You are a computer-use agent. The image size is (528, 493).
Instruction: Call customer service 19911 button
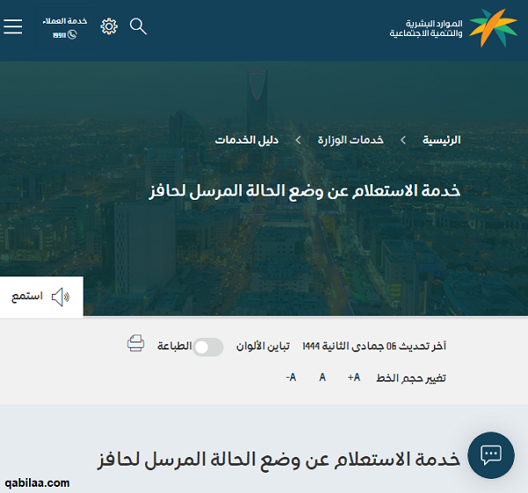click(64, 29)
